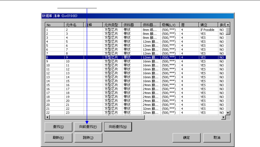Click the 供料器 column header
The width and height of the screenshot is (260, 147).
click(x=132, y=25)
